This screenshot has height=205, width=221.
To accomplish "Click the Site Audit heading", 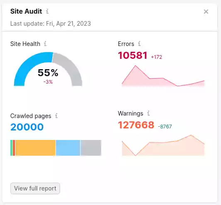I will (26, 11).
